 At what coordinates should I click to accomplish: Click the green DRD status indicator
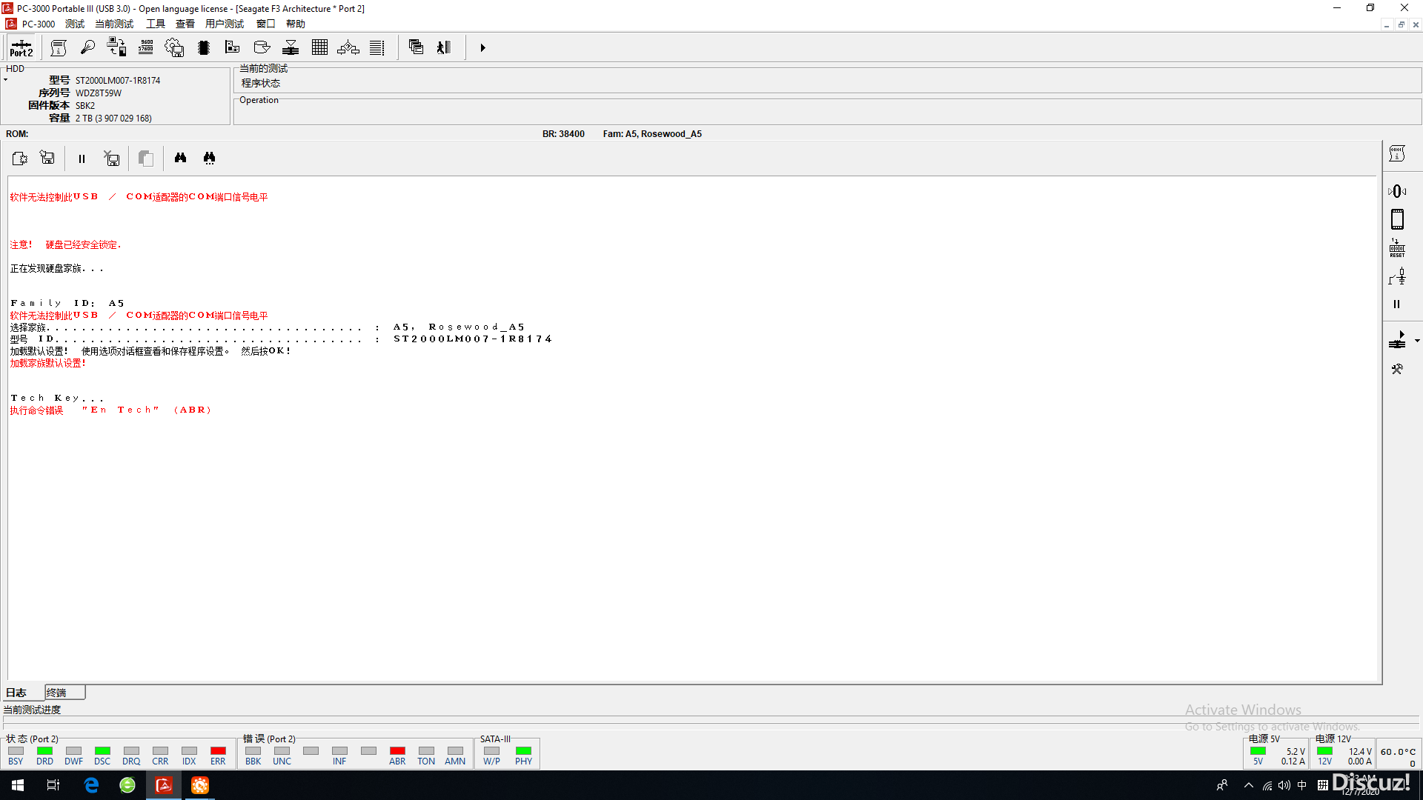(44, 750)
